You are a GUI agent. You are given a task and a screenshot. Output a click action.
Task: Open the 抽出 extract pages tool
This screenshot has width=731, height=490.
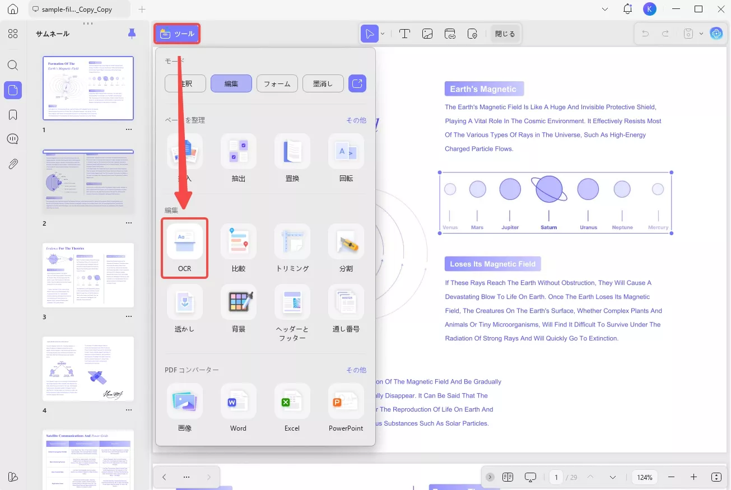click(x=238, y=158)
